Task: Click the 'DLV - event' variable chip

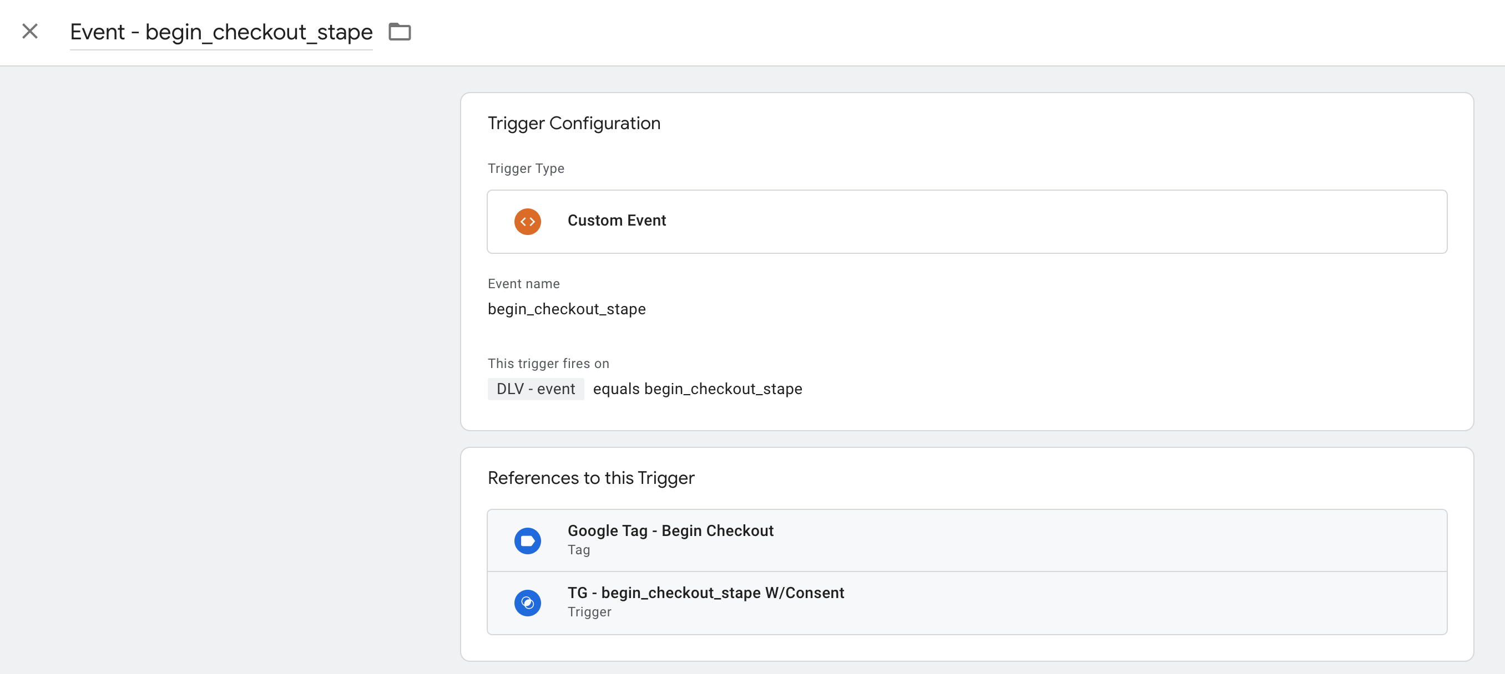Action: [x=536, y=389]
